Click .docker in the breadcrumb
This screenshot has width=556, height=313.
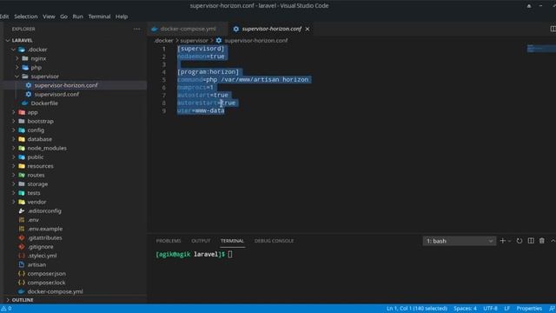click(x=163, y=41)
